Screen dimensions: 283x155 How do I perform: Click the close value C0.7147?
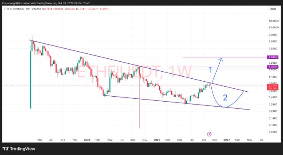81,9
